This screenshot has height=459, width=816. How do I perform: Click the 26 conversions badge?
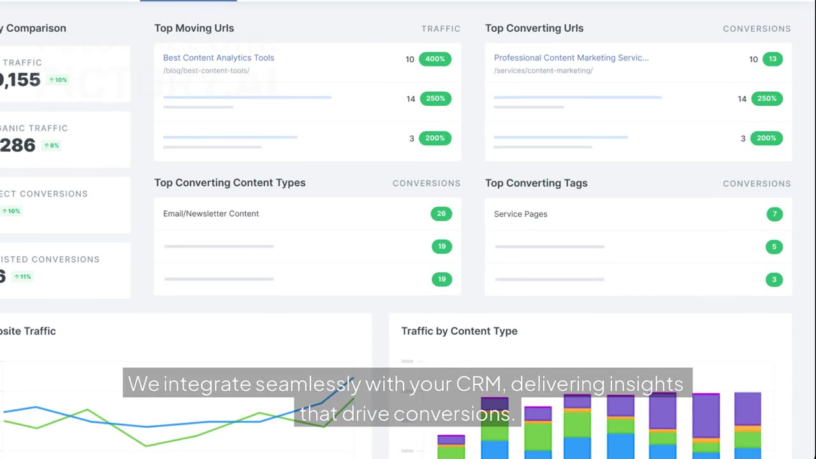coord(441,214)
